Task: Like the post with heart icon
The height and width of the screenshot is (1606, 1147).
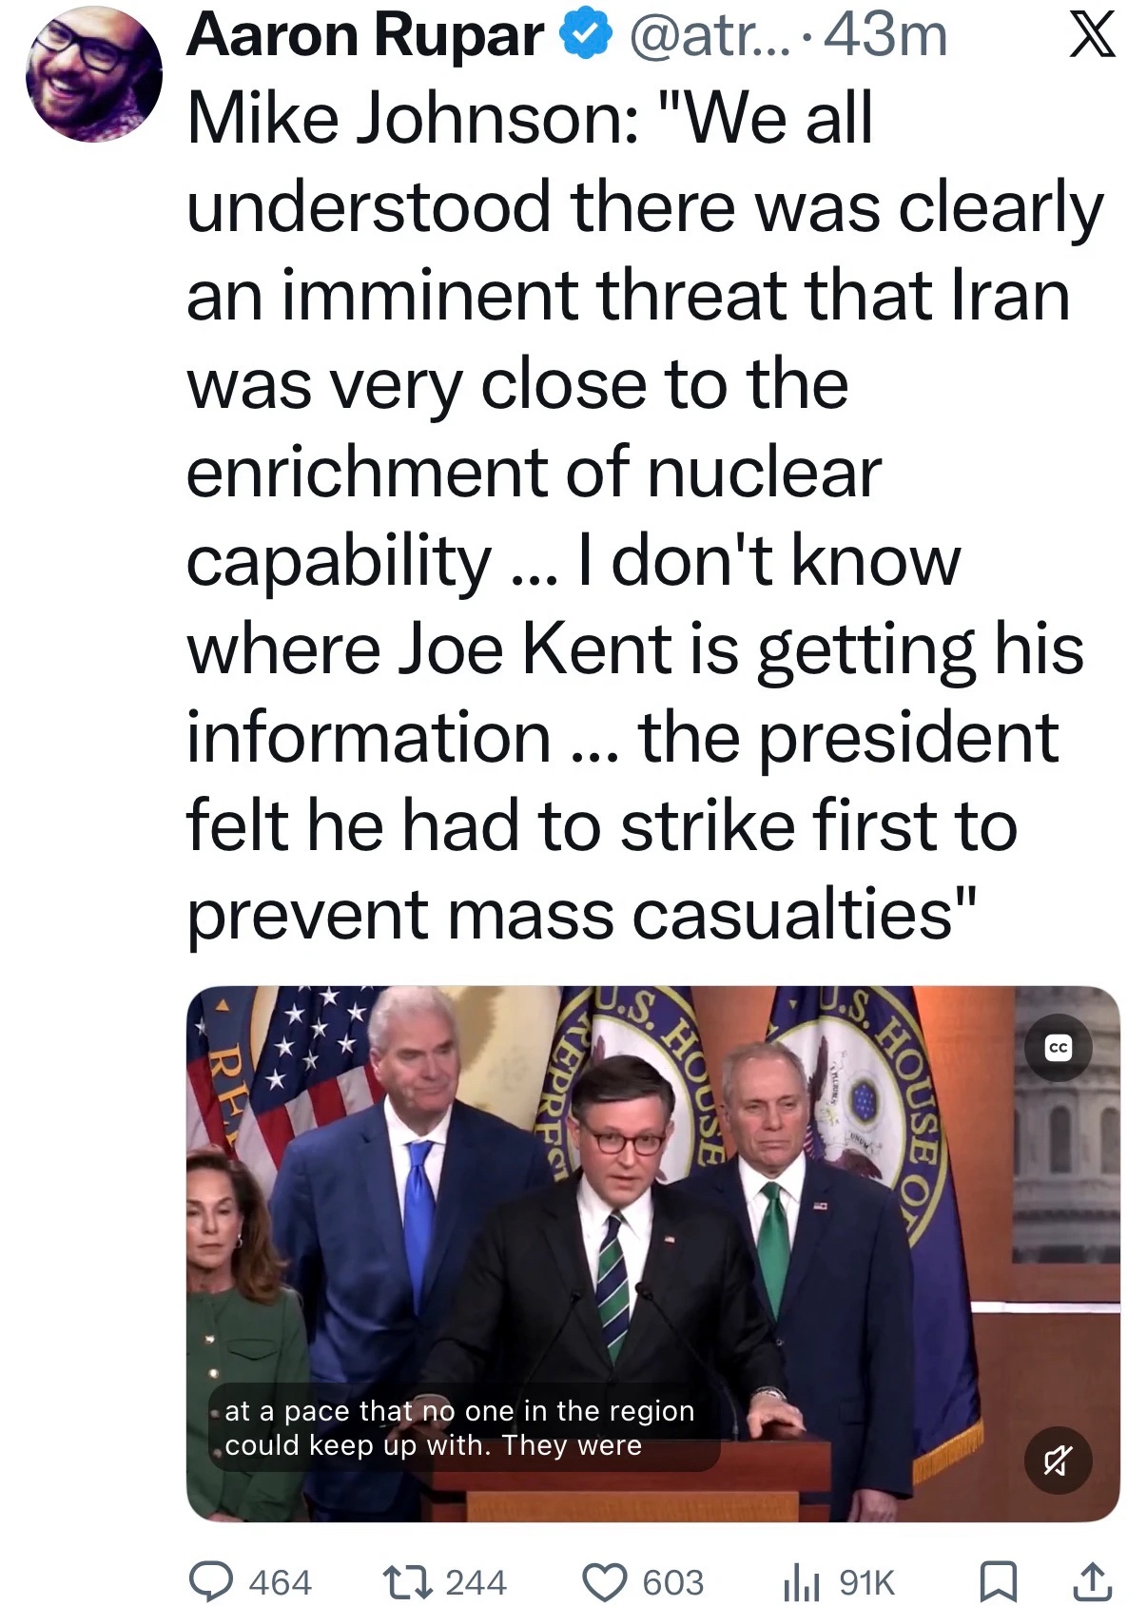Action: point(605,1581)
